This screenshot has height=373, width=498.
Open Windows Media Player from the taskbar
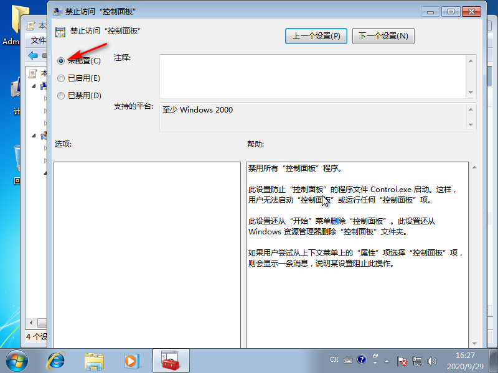(131, 359)
